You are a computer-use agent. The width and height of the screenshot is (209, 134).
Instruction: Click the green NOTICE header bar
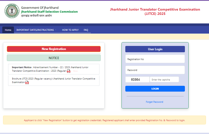tap(54, 58)
